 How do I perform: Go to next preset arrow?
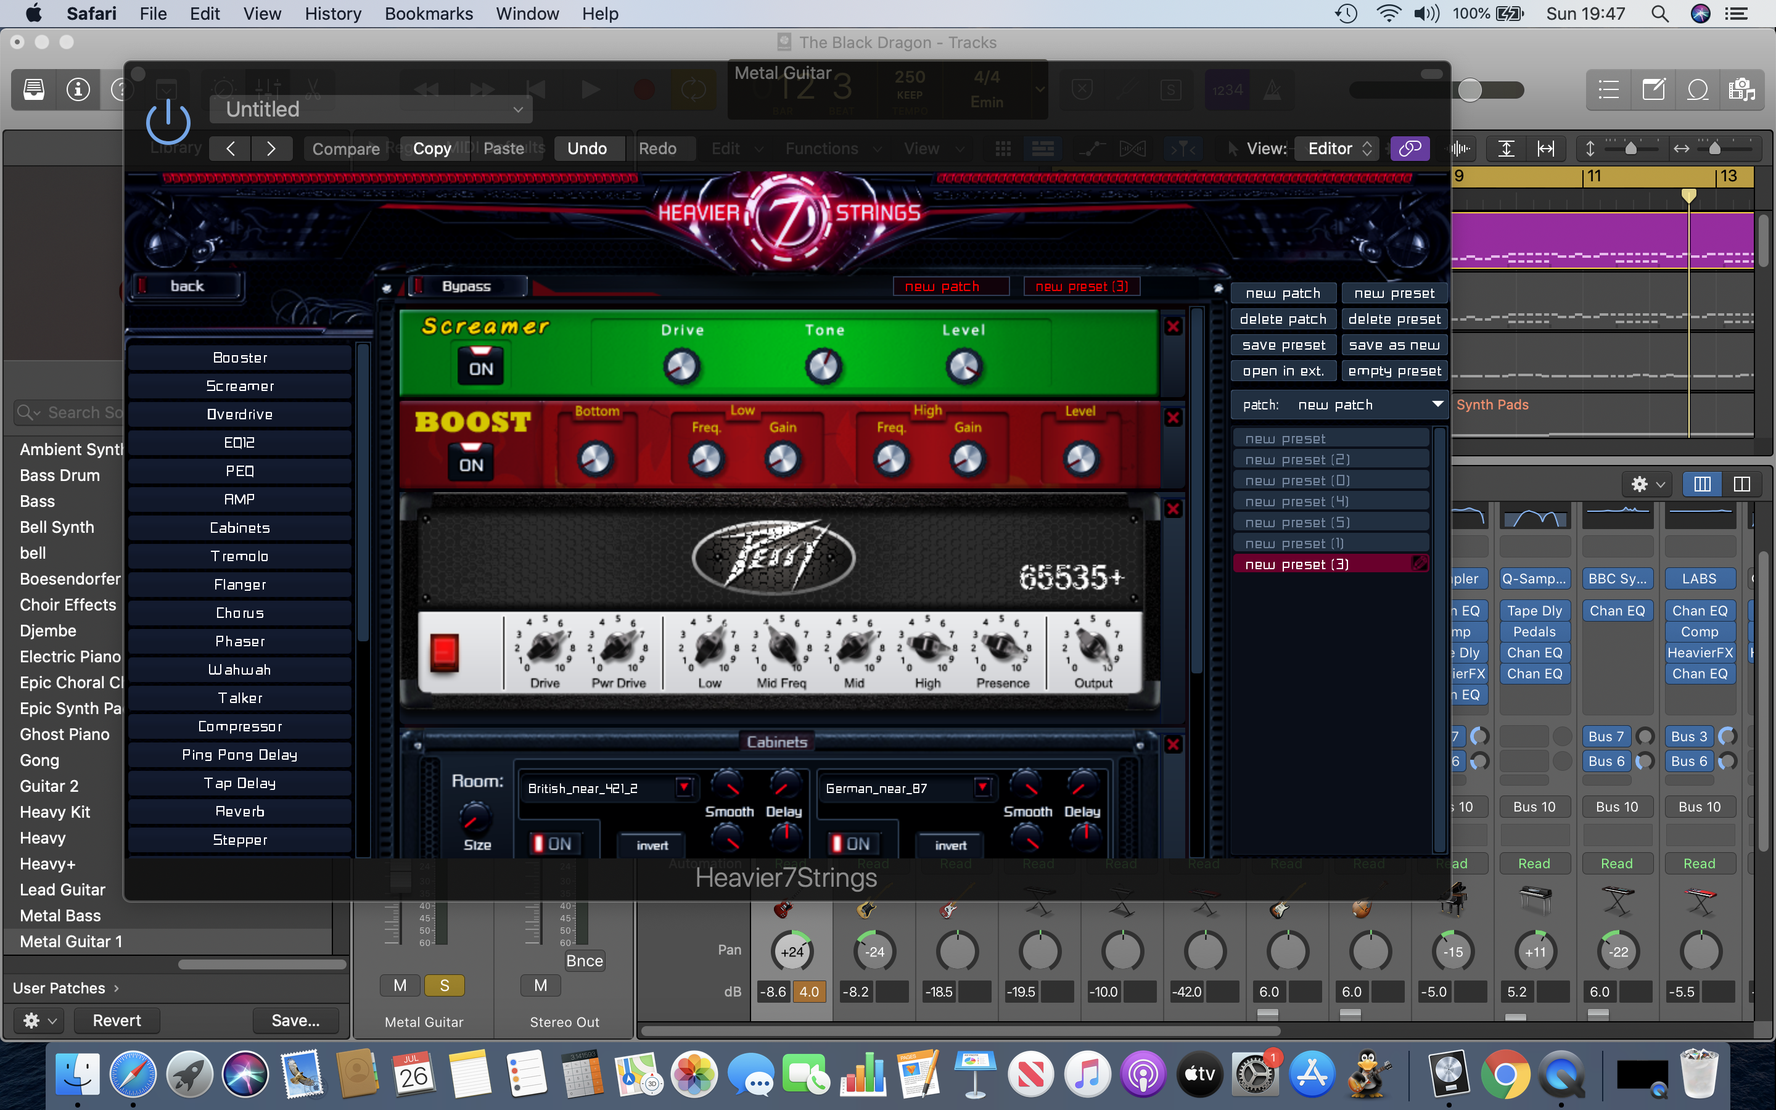pyautogui.click(x=271, y=148)
